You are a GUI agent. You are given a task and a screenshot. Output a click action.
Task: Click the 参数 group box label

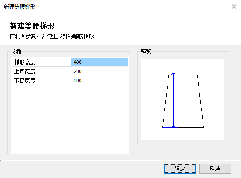coord(16,52)
